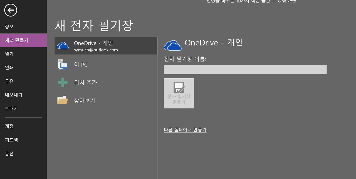Open 다른 폴더에서 만들기 link

pos(185,130)
